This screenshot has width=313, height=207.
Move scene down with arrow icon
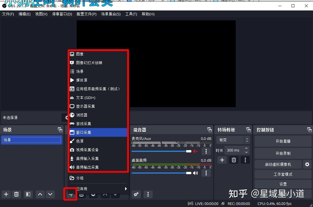(50, 194)
